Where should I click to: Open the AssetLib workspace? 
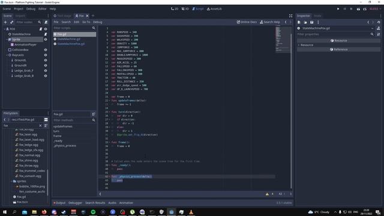pyautogui.click(x=214, y=9)
